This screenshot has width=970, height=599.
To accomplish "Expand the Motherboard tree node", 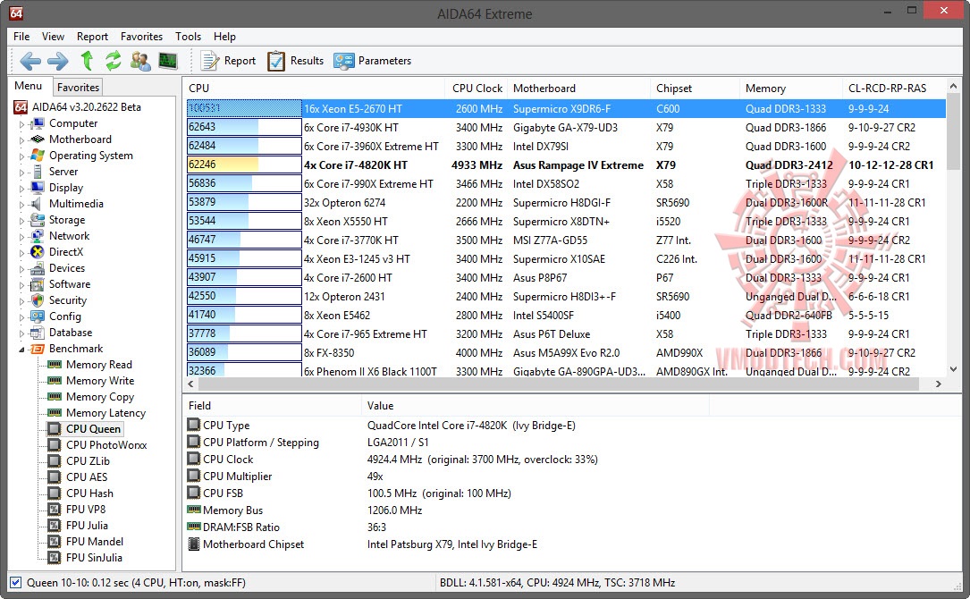I will pos(21,140).
